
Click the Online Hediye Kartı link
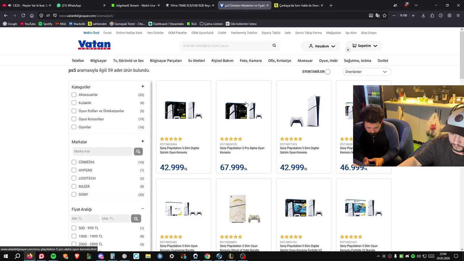tap(129, 33)
